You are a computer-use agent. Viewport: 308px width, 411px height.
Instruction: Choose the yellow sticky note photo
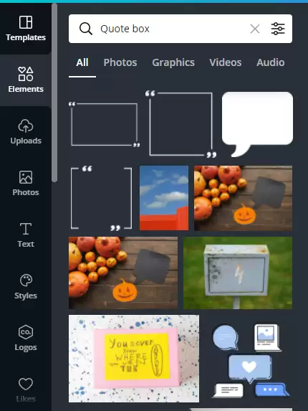click(x=134, y=359)
